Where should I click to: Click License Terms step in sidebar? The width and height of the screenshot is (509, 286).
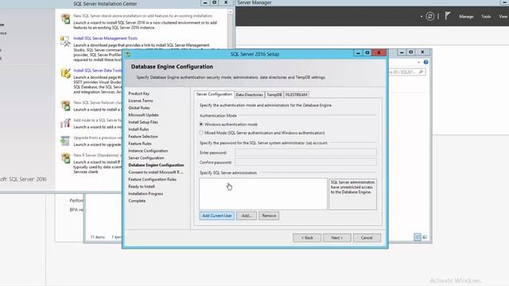pyautogui.click(x=141, y=101)
